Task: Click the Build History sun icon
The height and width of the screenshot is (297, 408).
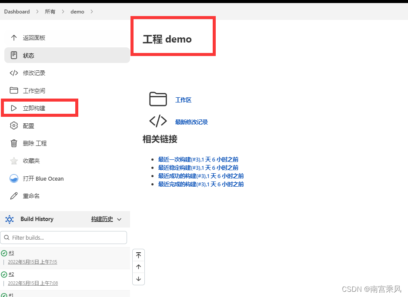Action: tap(10, 219)
